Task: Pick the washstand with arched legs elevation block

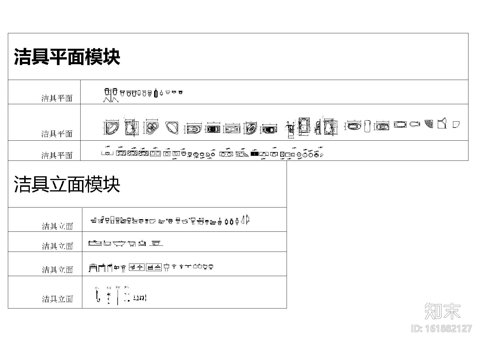Action: 93,268
